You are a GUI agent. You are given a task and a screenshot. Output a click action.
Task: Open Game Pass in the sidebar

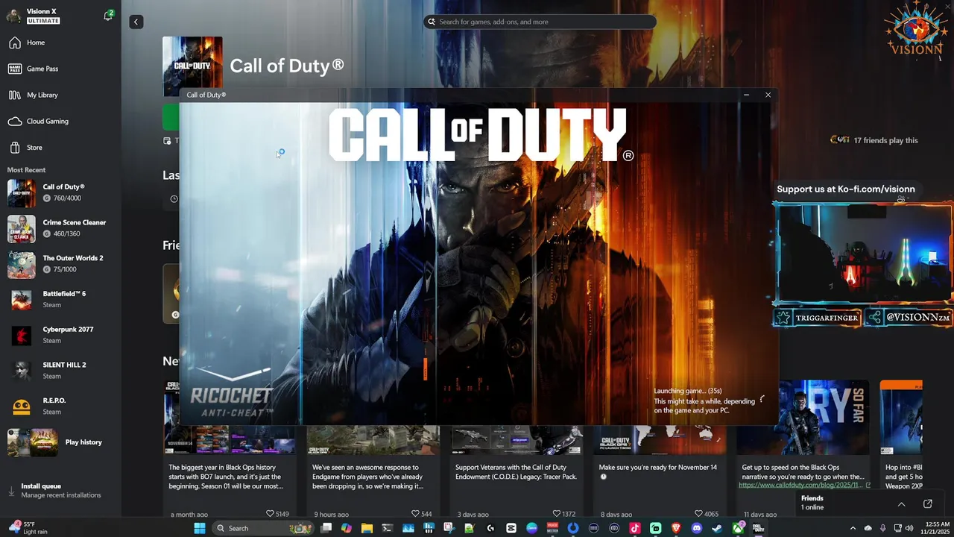point(60,69)
